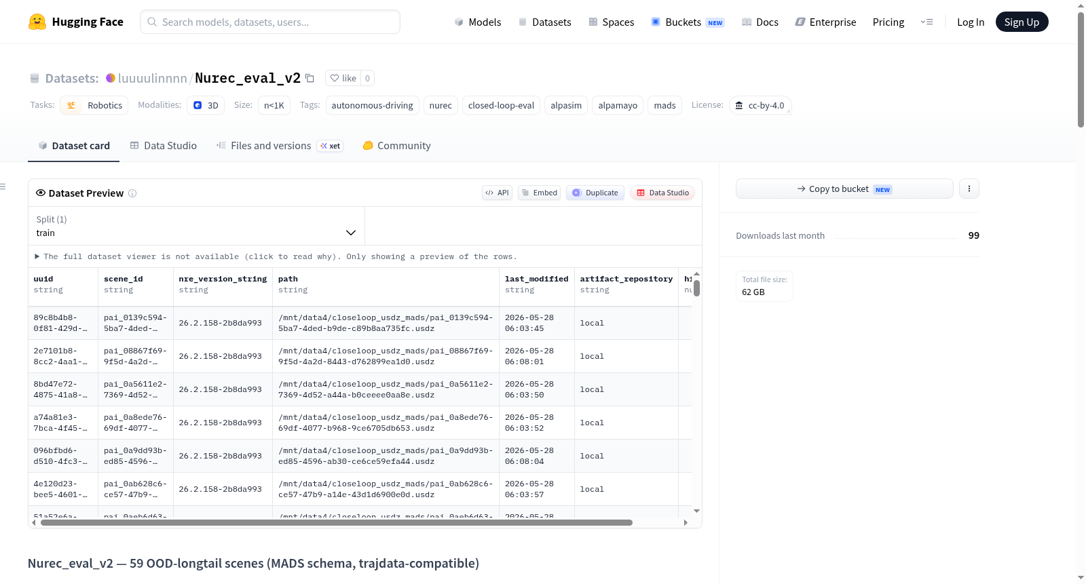Select the mads tag
This screenshot has width=1086, height=584.
tap(664, 105)
